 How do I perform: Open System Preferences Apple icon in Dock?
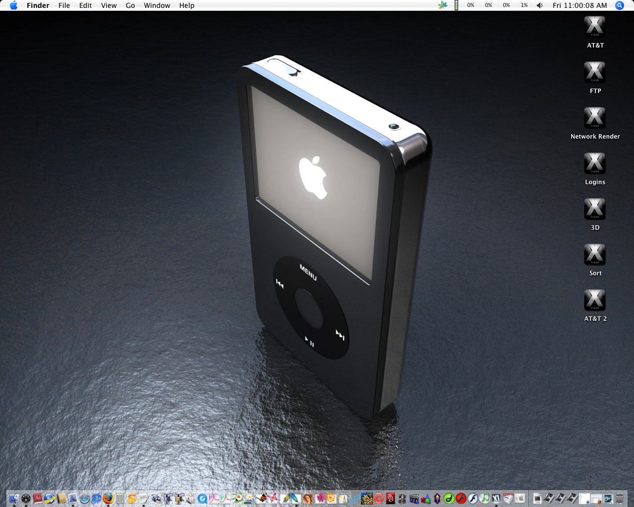[x=520, y=498]
